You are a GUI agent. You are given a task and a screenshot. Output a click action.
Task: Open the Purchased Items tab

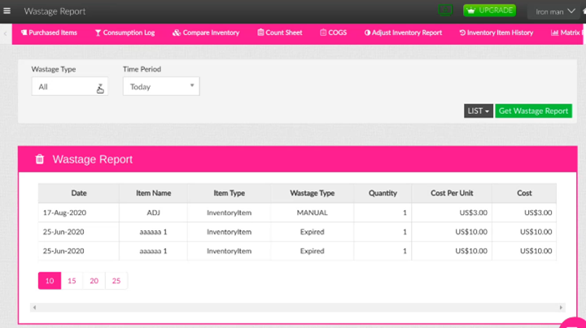[x=49, y=33]
